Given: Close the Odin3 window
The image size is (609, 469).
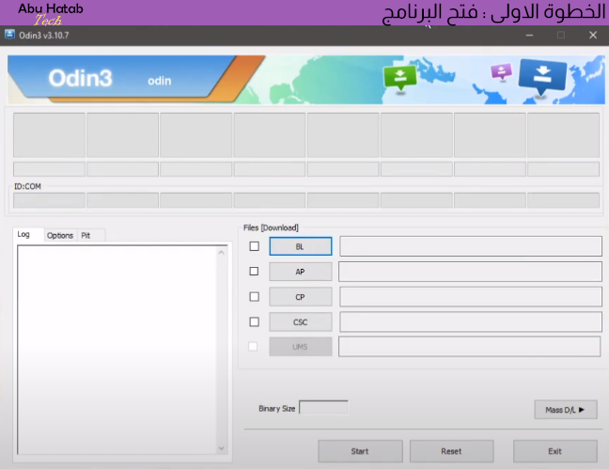Looking at the screenshot, I should pos(593,35).
